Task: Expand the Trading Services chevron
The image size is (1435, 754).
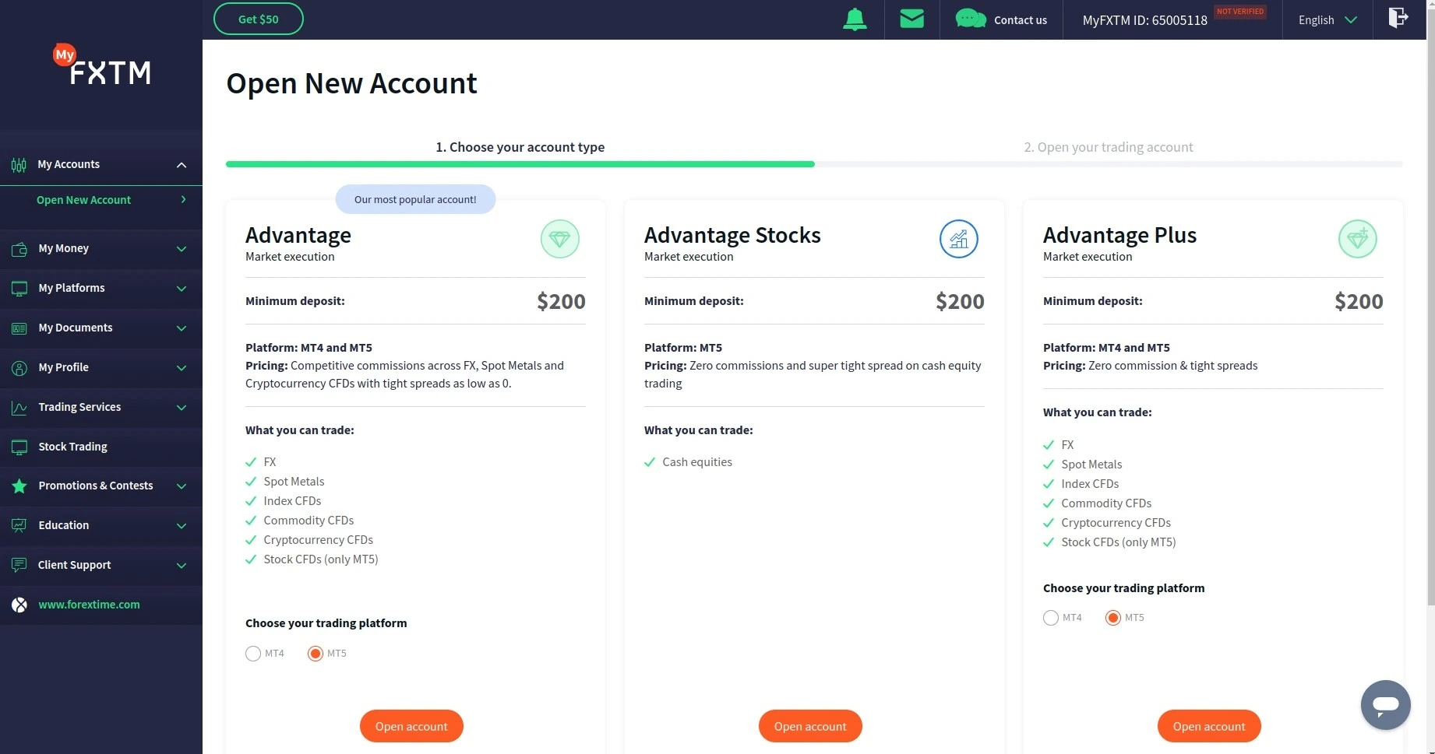Action: click(182, 408)
